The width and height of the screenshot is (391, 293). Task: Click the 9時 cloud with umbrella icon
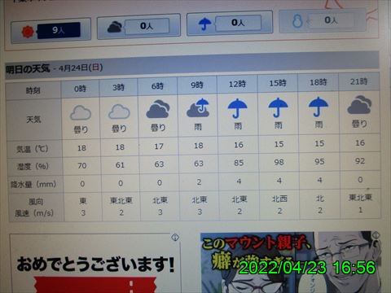[x=198, y=107]
